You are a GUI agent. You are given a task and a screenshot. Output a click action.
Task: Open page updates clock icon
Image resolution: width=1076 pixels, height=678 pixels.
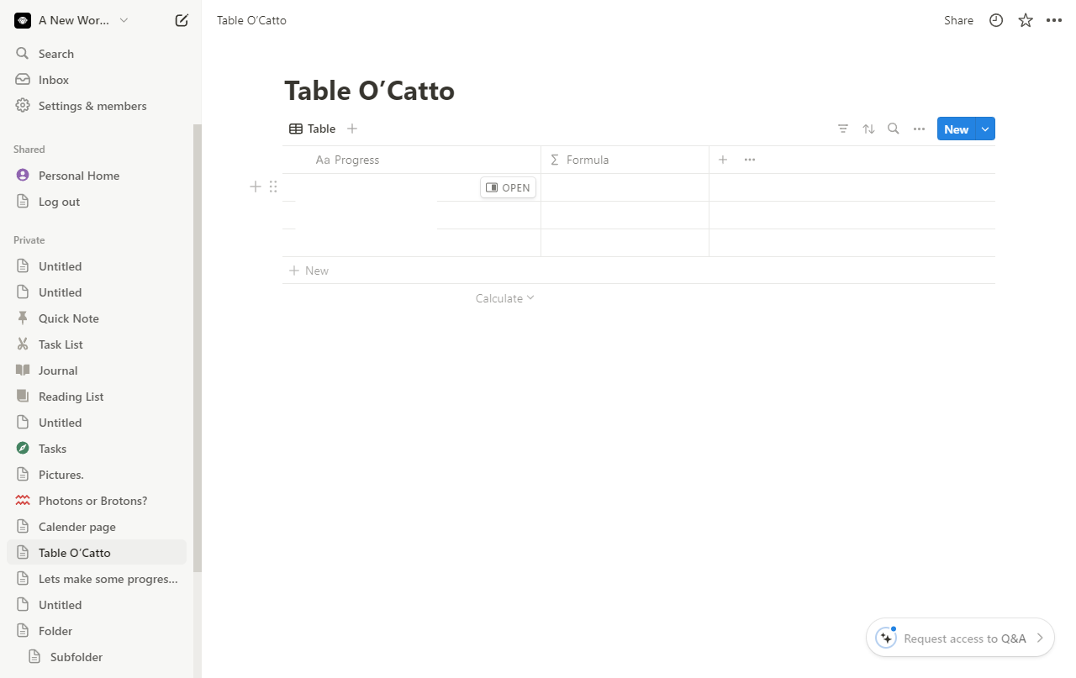(x=996, y=20)
